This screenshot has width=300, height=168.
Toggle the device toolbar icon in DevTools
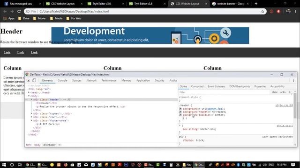pos(34,80)
